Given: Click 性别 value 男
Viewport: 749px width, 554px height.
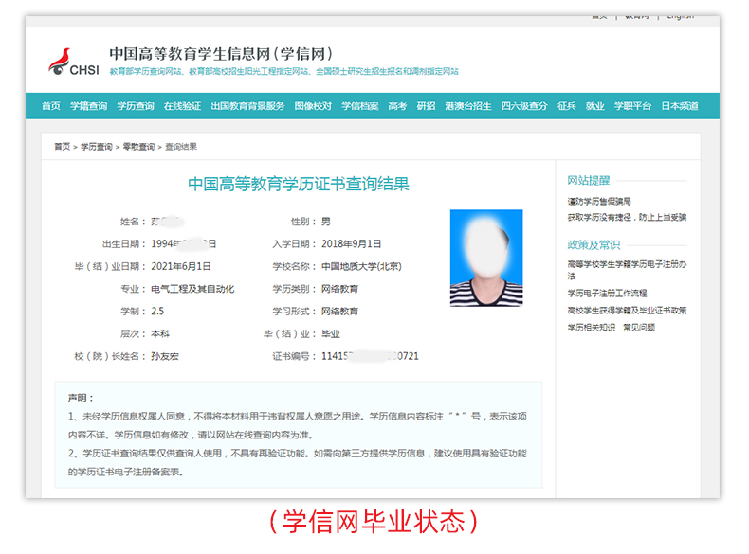Looking at the screenshot, I should coord(326,222).
